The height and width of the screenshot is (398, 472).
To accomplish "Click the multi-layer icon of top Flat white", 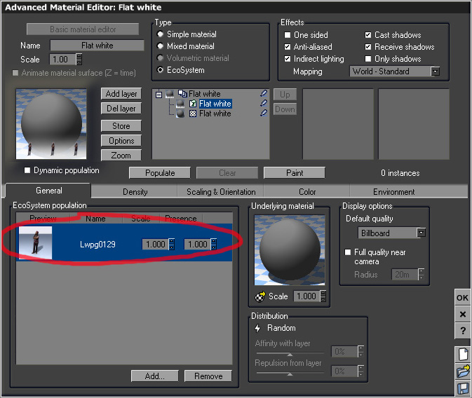I will click(182, 94).
